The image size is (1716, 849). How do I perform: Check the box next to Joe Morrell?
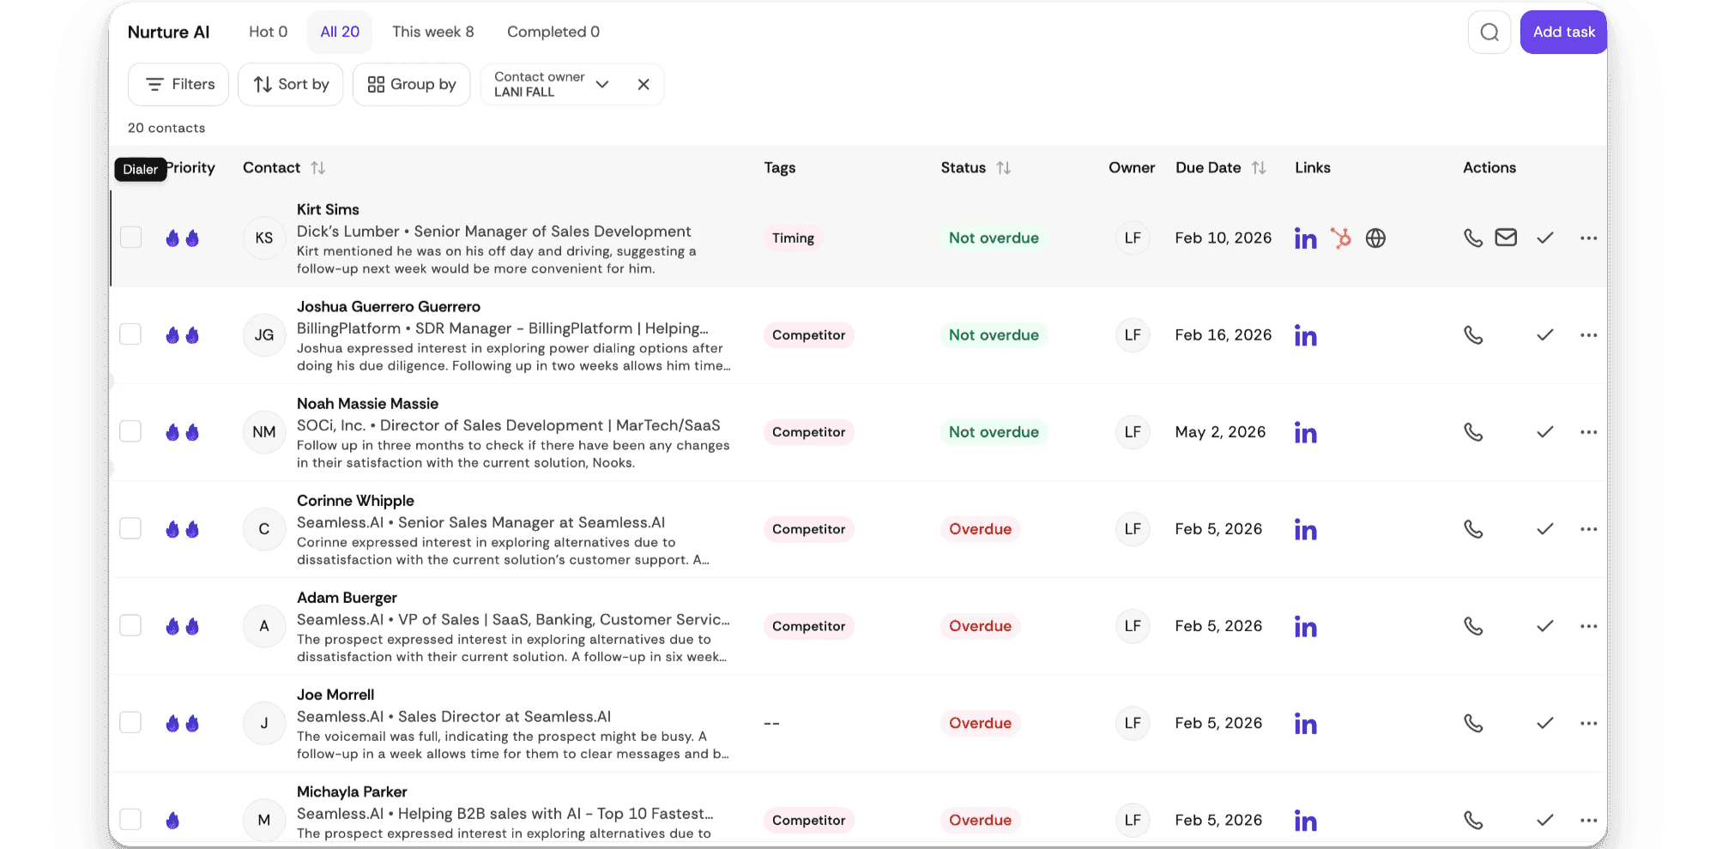point(130,723)
